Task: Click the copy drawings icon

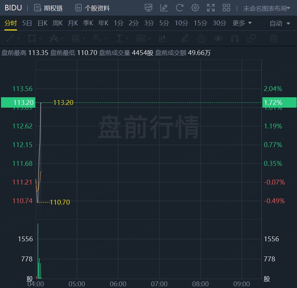Action: point(251,38)
